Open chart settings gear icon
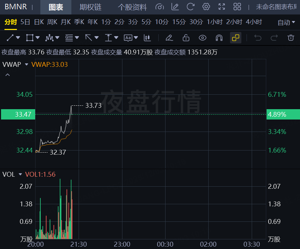This screenshot has height=249, width=300. coord(206,7)
